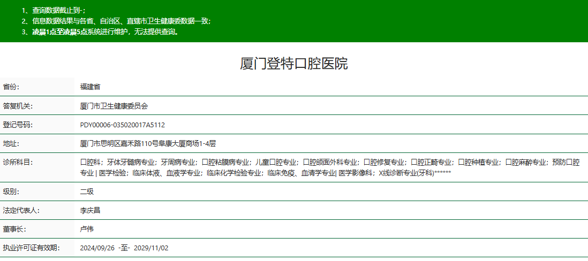Image resolution: width=588 pixels, height=261 pixels.
Task: Select the name 李庆昌
Action: pyautogui.click(x=90, y=210)
